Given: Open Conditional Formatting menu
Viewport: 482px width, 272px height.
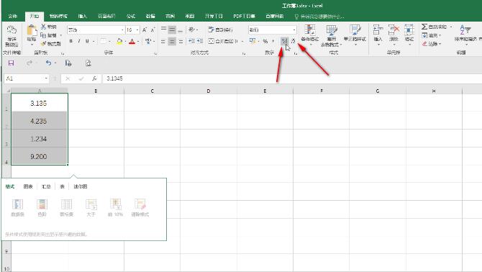Looking at the screenshot, I should [310, 35].
